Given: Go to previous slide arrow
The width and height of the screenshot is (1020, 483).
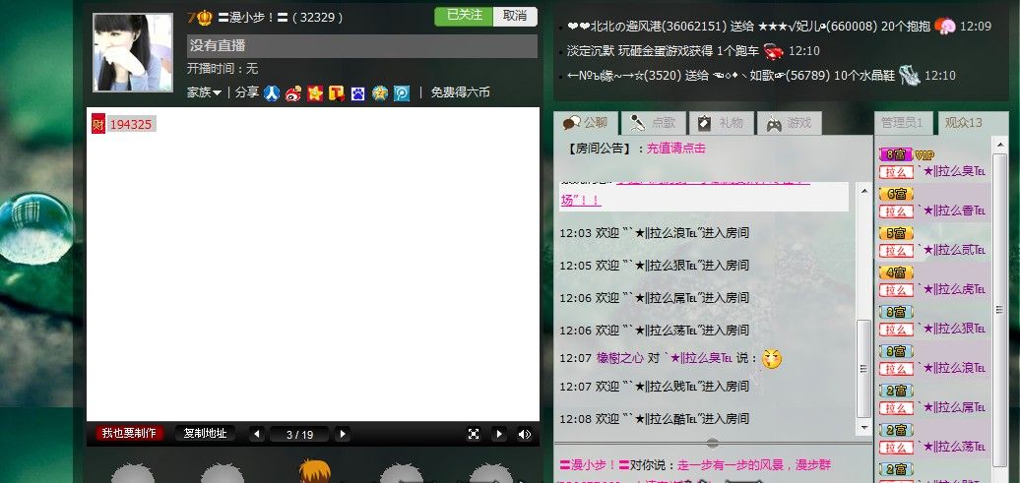Looking at the screenshot, I should 257,434.
